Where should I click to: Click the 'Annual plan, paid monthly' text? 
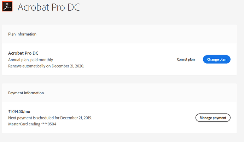tap(30, 60)
